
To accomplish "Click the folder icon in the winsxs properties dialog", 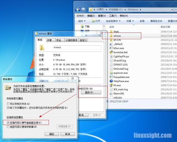I will [x=42, y=47].
